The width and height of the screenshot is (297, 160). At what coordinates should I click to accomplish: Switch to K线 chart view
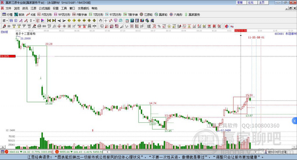(x=31, y=15)
